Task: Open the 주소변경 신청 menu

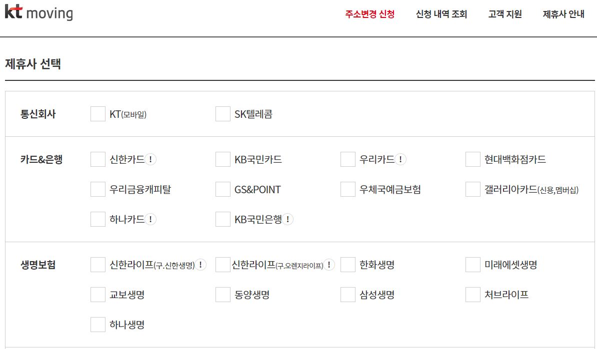Action: pyautogui.click(x=369, y=14)
